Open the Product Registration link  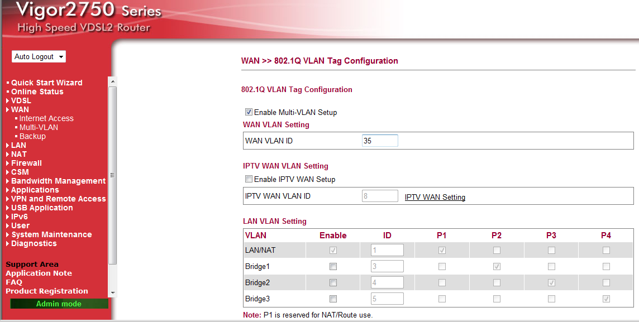point(47,291)
